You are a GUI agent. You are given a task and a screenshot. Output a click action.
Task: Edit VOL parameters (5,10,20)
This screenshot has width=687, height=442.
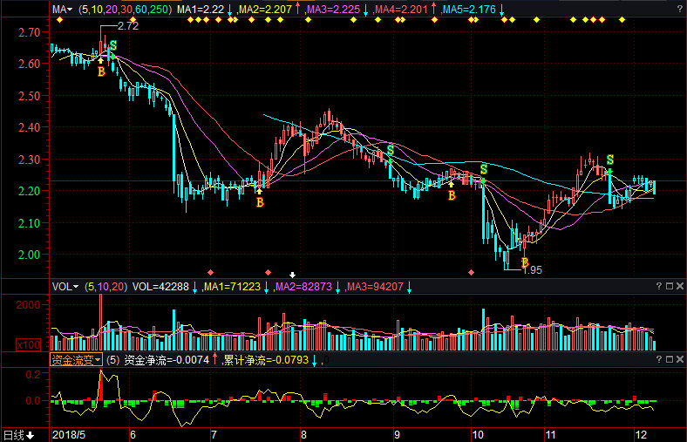coord(105,286)
